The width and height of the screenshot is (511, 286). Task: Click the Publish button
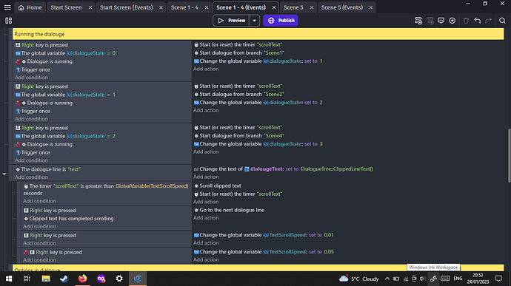[281, 21]
